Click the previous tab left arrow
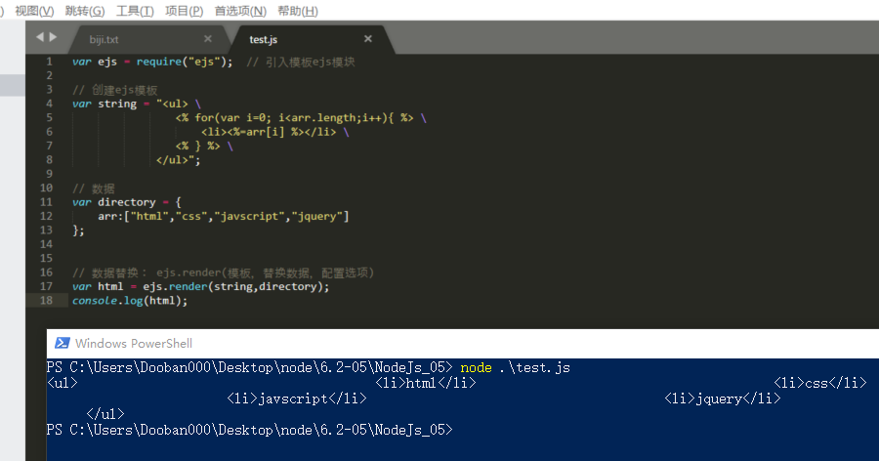 [x=40, y=37]
